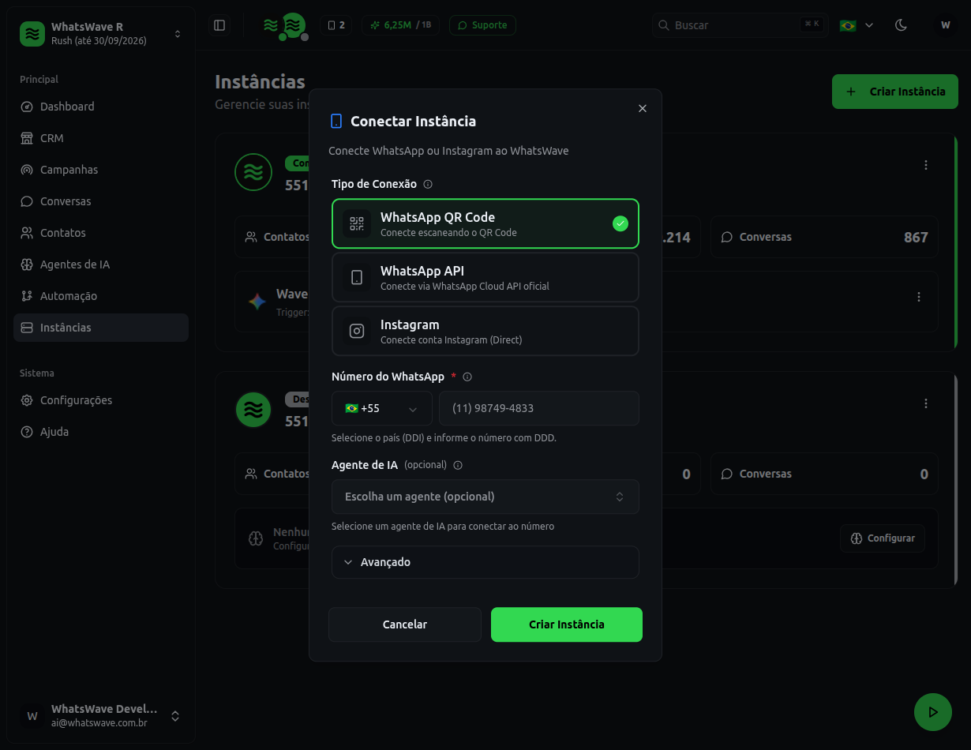
Task: Open Conversas in the sidebar
Action: pos(101,201)
